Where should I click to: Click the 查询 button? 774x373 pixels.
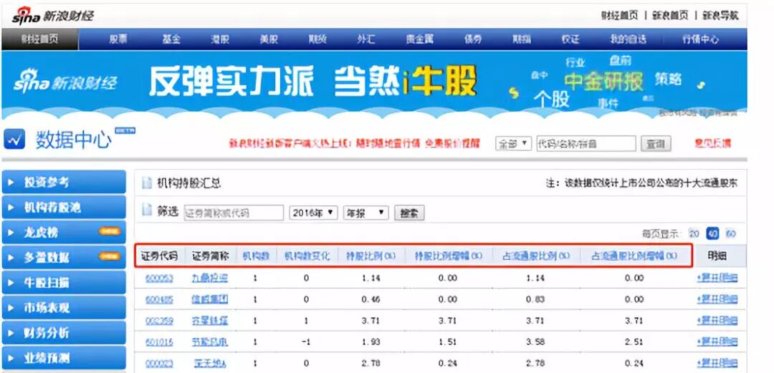click(x=656, y=145)
